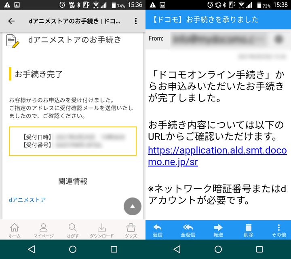Open the three-dot overflow menu in browser header
This screenshot has width=291, height=259.
[x=136, y=21]
